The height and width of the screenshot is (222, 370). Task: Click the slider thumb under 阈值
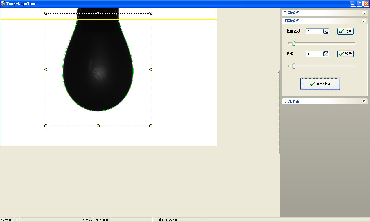click(294, 66)
